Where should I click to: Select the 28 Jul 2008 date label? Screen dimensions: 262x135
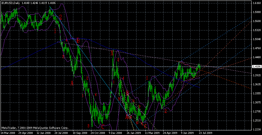coord(62,133)
